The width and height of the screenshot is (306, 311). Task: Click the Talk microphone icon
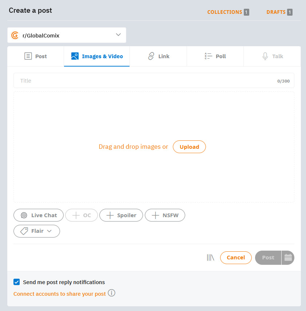coord(265,56)
